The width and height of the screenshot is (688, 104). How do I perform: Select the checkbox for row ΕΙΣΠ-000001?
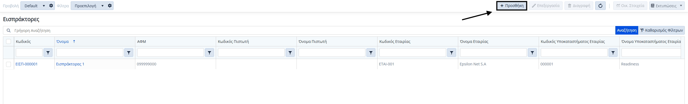tap(9, 64)
